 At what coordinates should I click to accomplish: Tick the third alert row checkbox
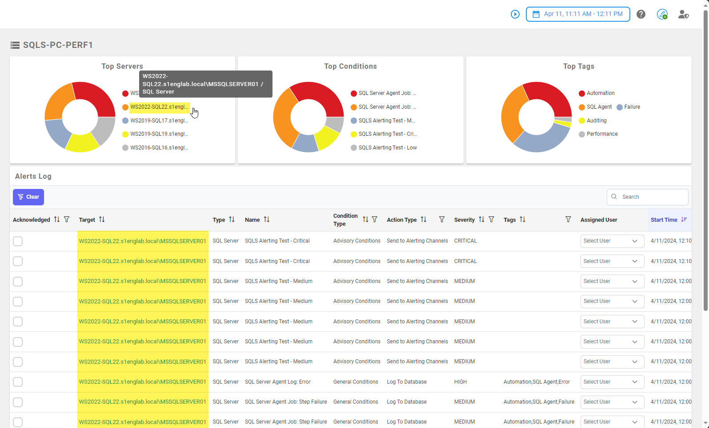[x=18, y=282]
